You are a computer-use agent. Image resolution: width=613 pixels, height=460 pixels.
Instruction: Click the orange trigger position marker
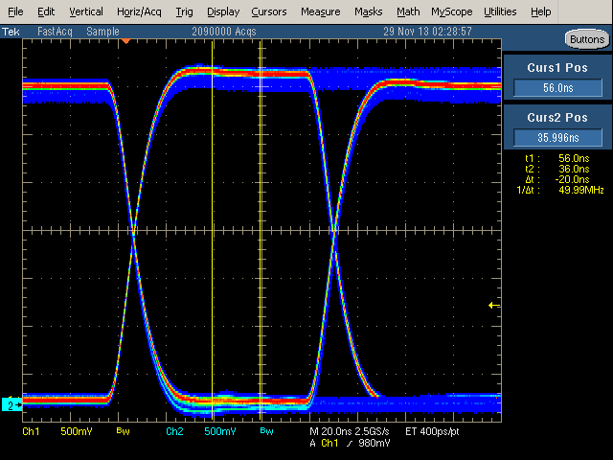(125, 40)
